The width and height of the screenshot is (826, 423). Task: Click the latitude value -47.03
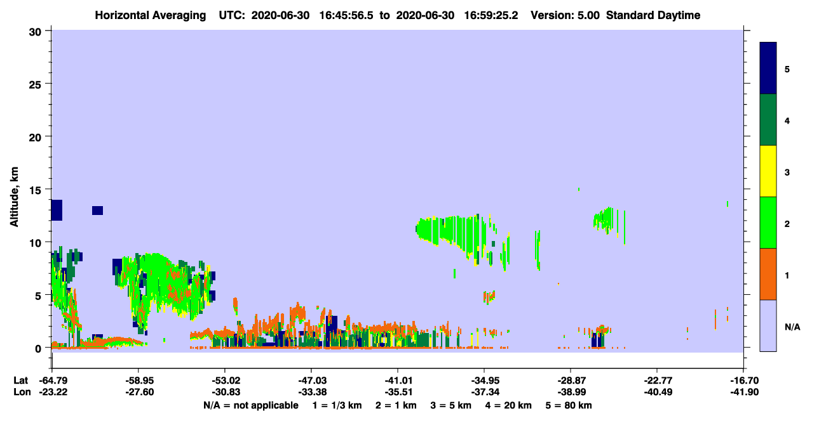[311, 381]
